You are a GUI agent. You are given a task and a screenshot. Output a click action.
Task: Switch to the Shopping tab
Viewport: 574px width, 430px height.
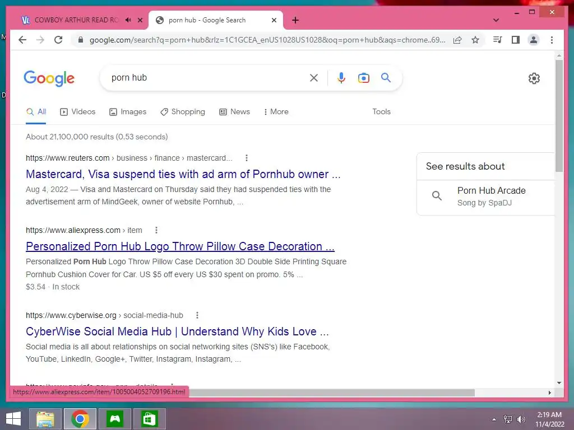pyautogui.click(x=182, y=112)
